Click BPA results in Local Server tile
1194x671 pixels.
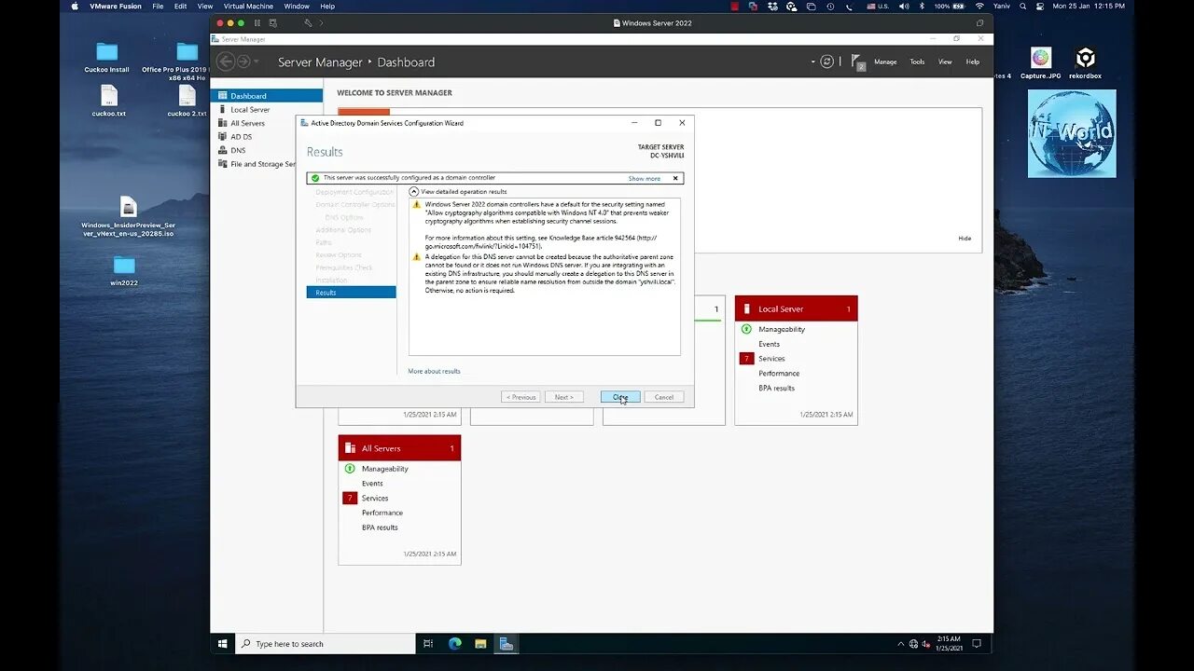point(776,388)
